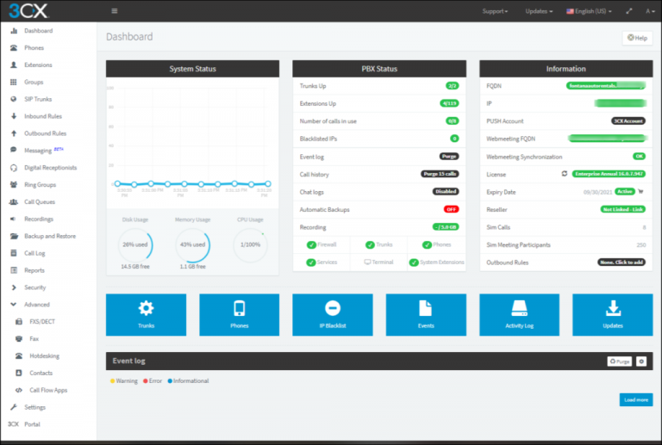
Task: Click the Webmeeting Synchronization OK badge
Action: [x=639, y=157]
